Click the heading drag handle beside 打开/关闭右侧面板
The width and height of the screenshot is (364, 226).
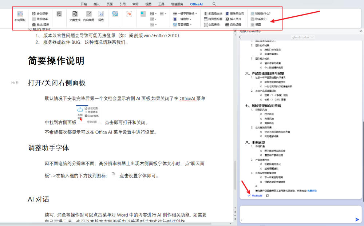17,83
